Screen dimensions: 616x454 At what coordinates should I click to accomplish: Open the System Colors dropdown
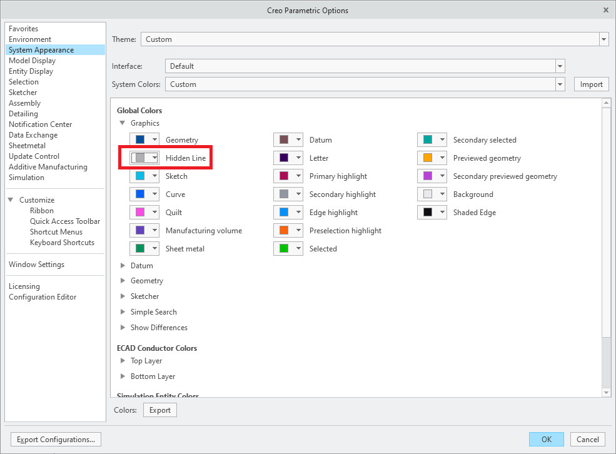coord(560,84)
